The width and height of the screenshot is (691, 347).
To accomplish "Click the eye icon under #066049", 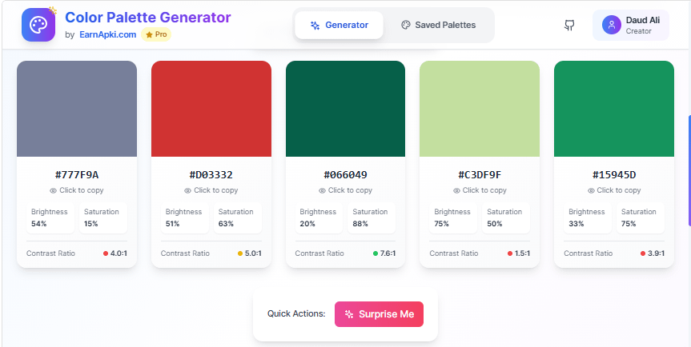I will pyautogui.click(x=322, y=190).
